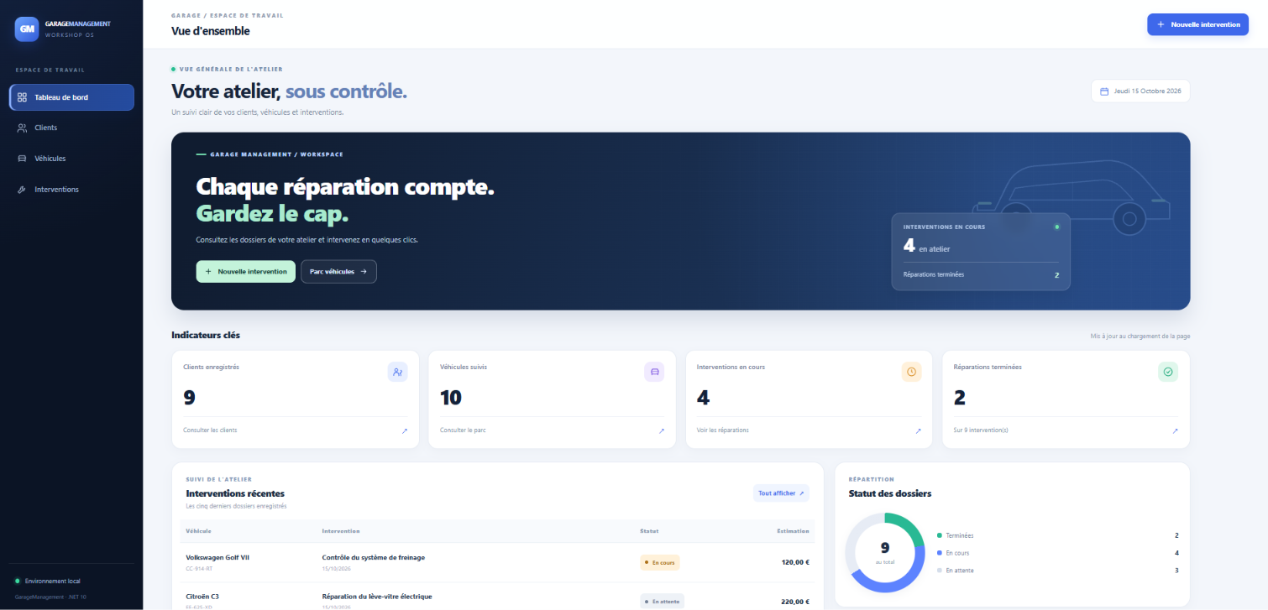Open the Véhicules section

71,159
